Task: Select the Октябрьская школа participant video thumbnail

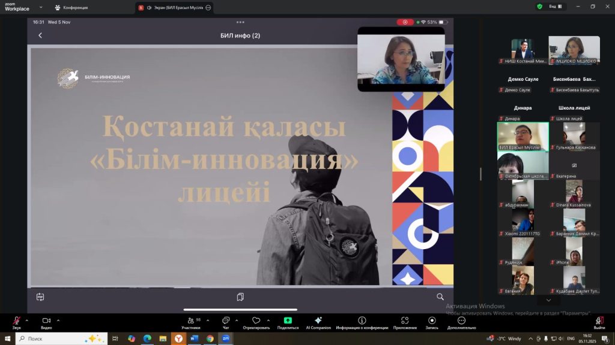Action: coord(523,165)
